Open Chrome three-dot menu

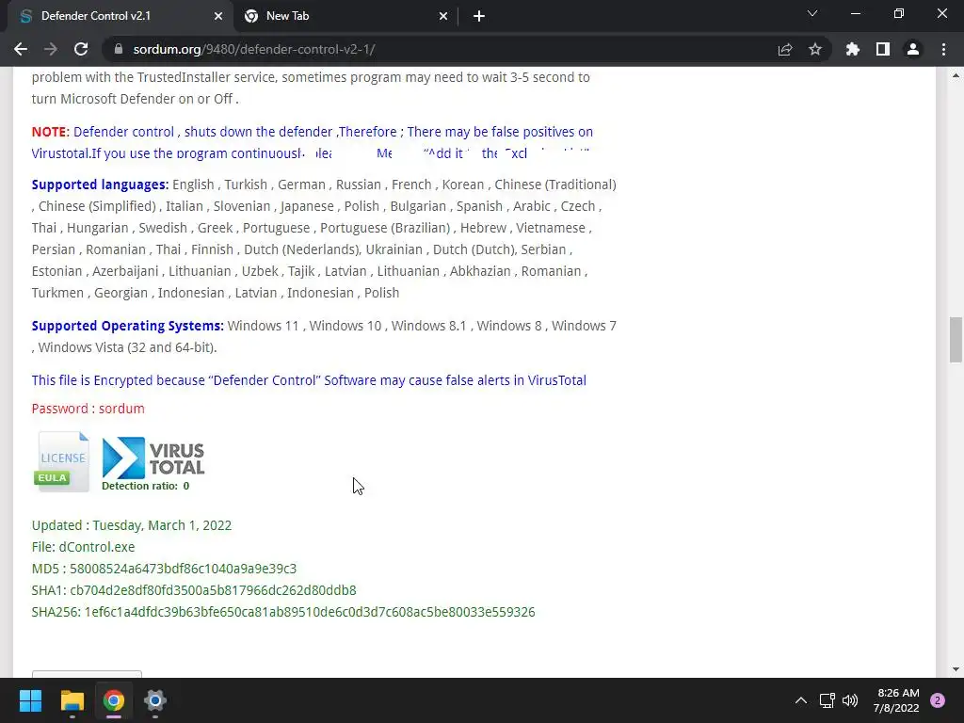click(943, 49)
